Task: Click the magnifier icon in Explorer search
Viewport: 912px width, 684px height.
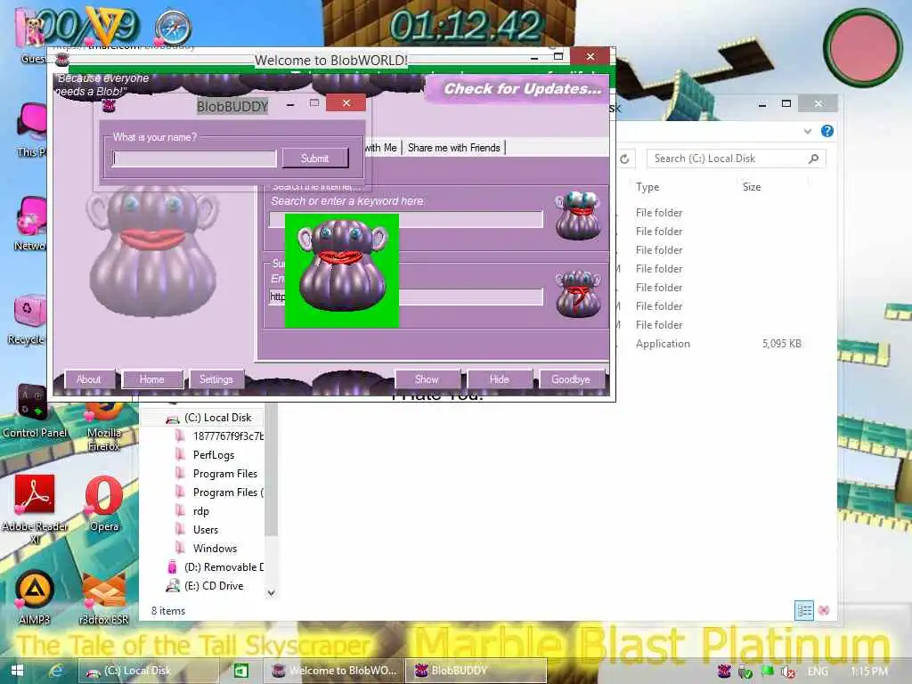Action: tap(814, 159)
